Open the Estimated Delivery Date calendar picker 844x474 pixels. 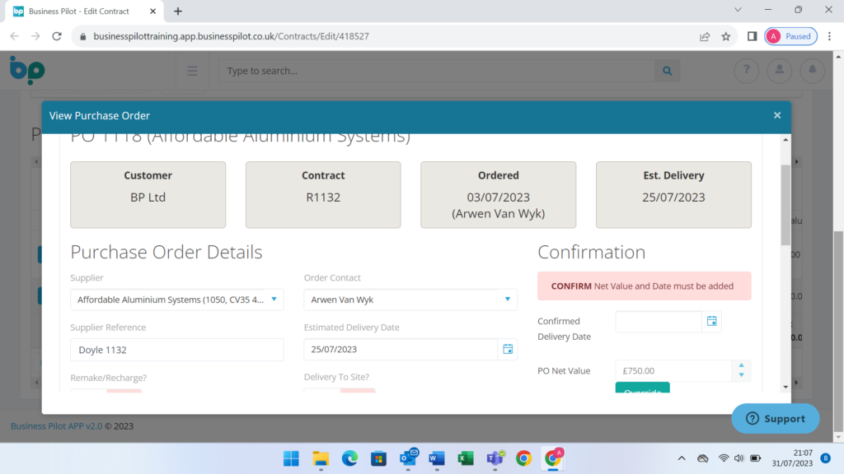(508, 350)
